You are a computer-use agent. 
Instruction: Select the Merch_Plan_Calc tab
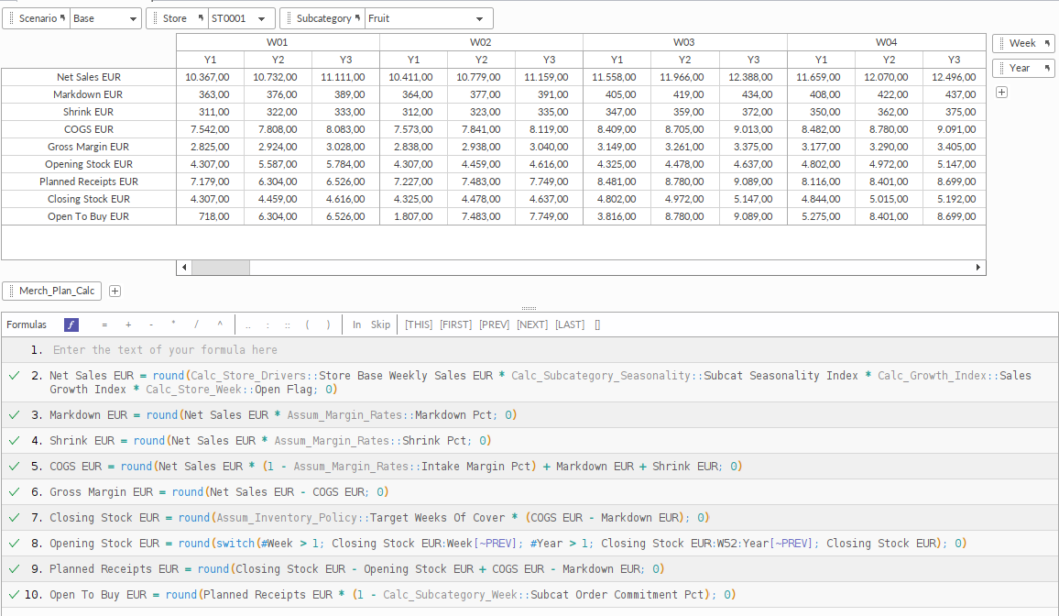[x=52, y=291]
